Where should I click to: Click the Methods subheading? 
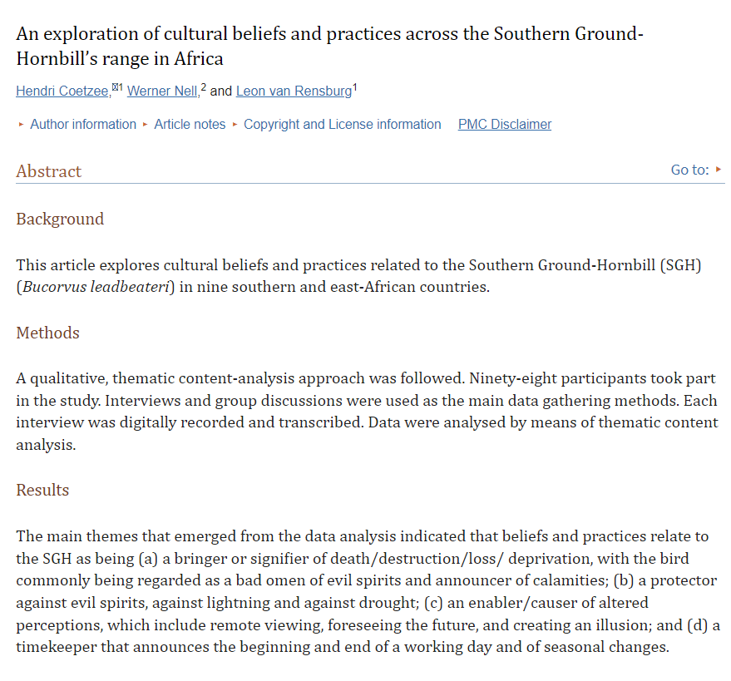pyautogui.click(x=47, y=333)
